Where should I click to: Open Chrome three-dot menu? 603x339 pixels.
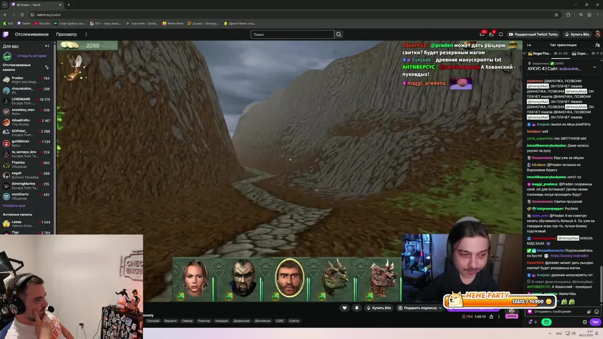click(x=597, y=15)
